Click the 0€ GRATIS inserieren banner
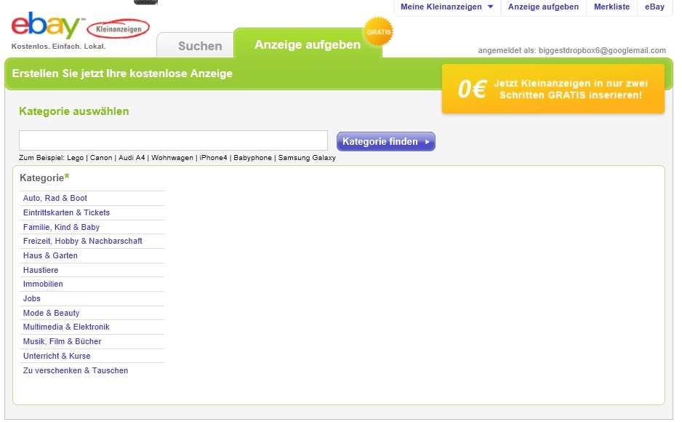Image resolution: width=682 pixels, height=422 pixels. point(553,89)
